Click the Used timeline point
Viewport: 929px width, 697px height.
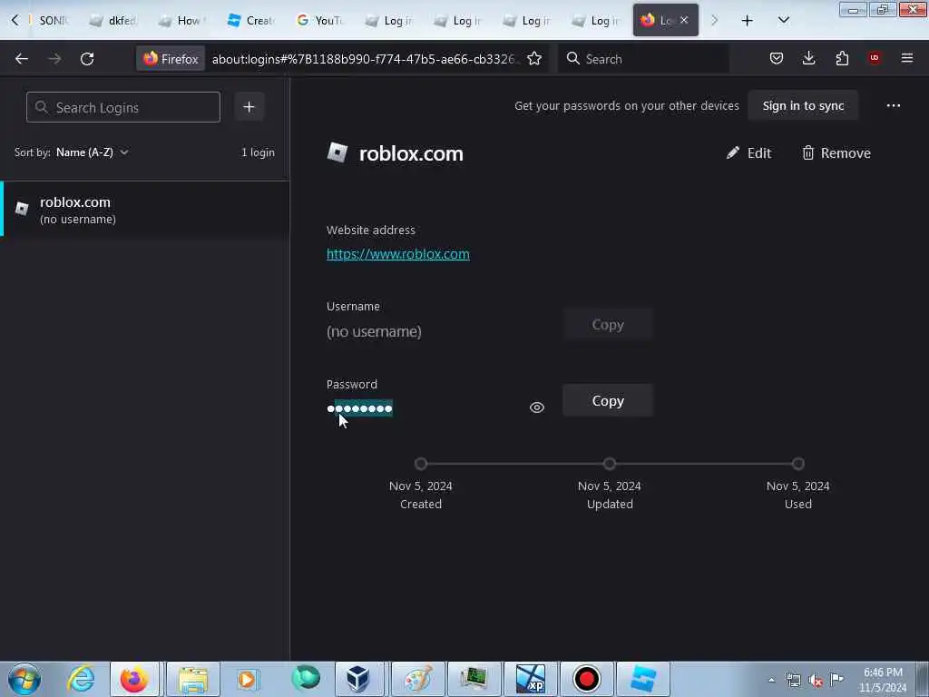click(798, 464)
